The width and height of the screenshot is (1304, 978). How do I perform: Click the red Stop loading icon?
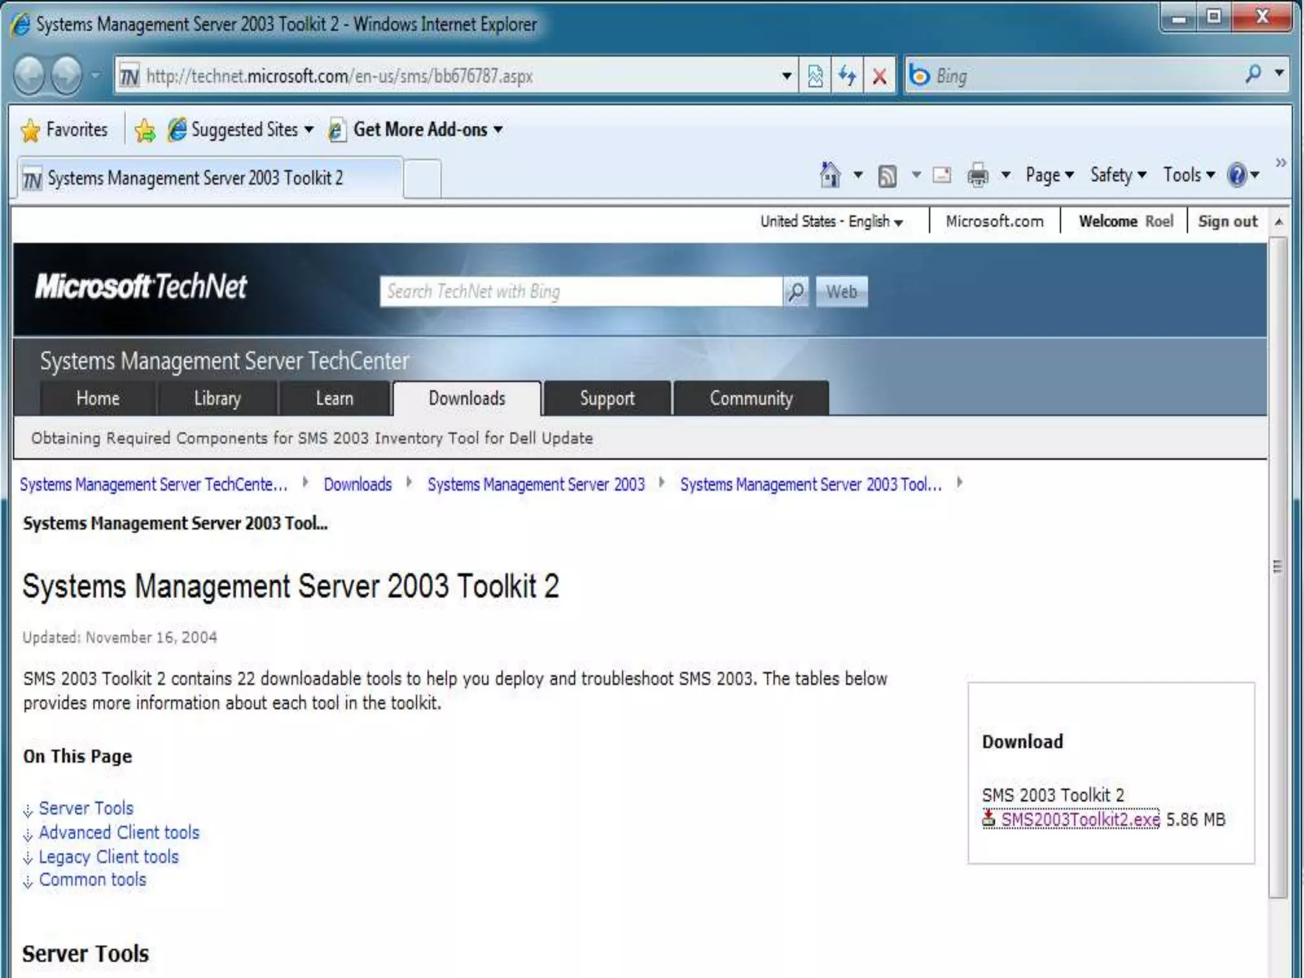pos(880,76)
